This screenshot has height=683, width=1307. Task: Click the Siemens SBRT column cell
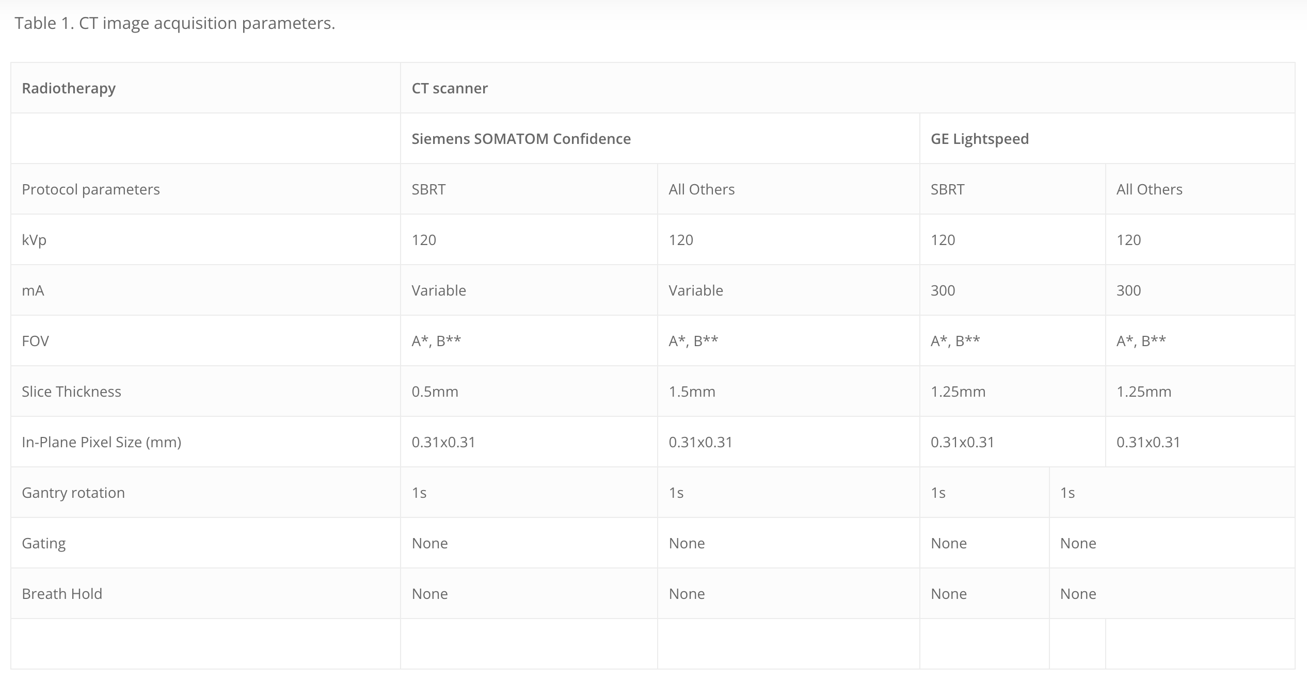pyautogui.click(x=529, y=189)
